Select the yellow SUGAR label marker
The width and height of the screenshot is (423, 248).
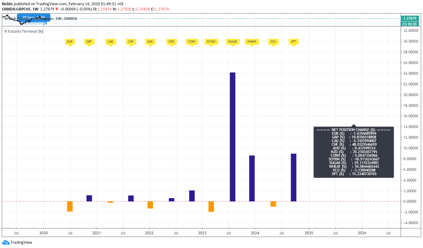232,42
